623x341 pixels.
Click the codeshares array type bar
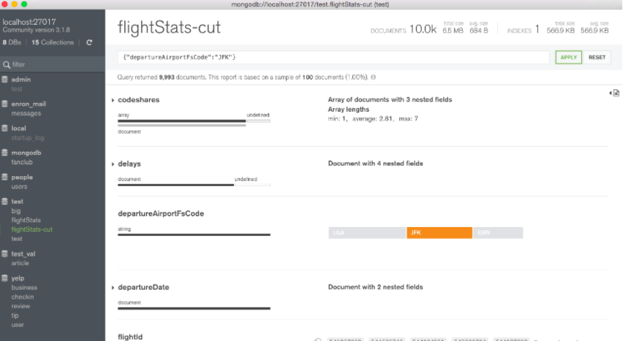[182, 120]
